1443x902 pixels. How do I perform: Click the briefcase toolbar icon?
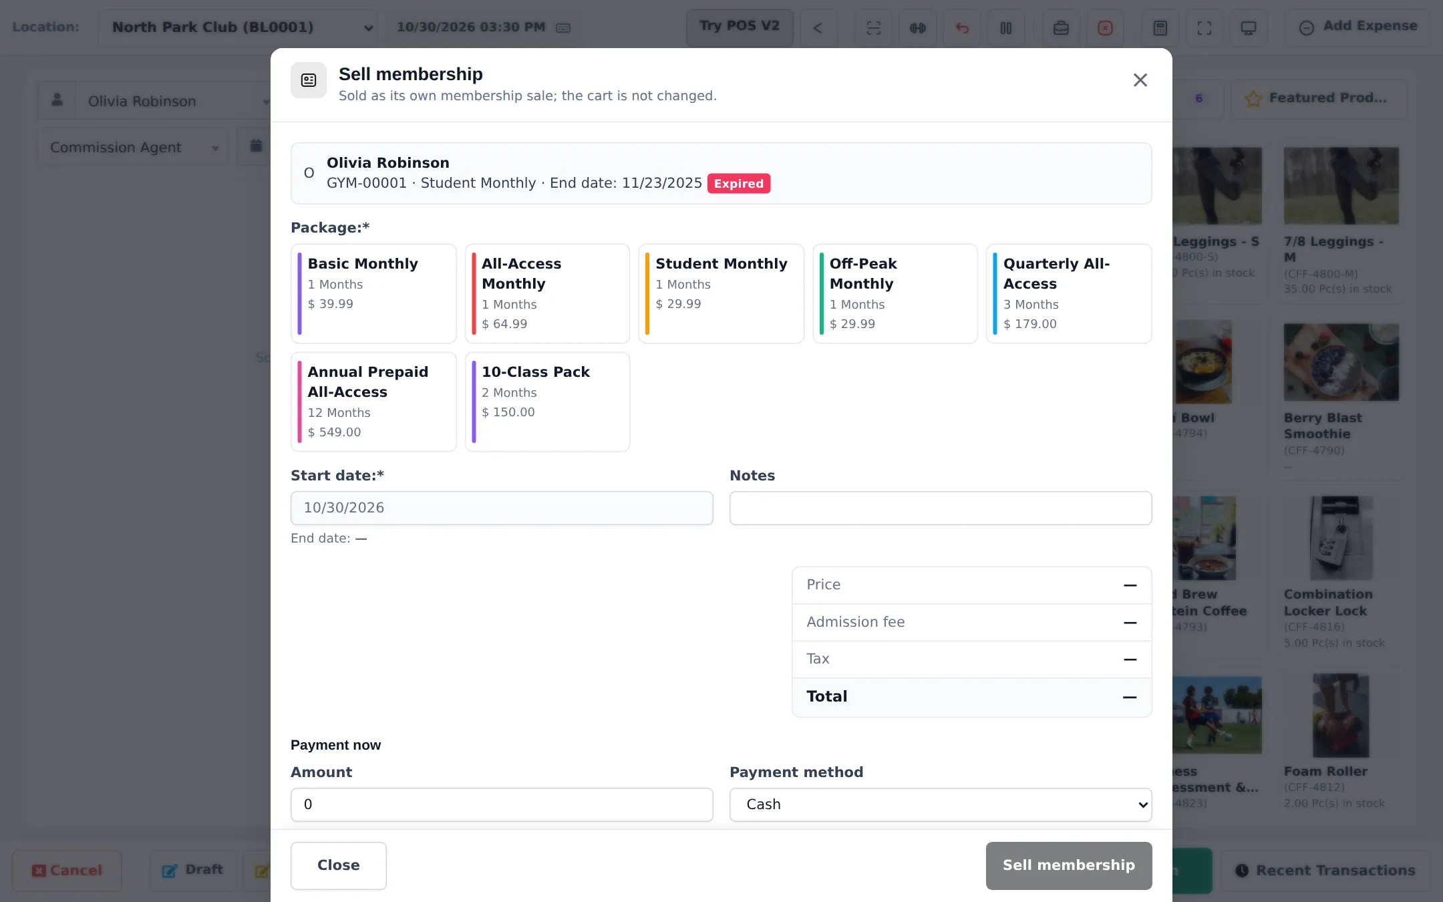1061,27
